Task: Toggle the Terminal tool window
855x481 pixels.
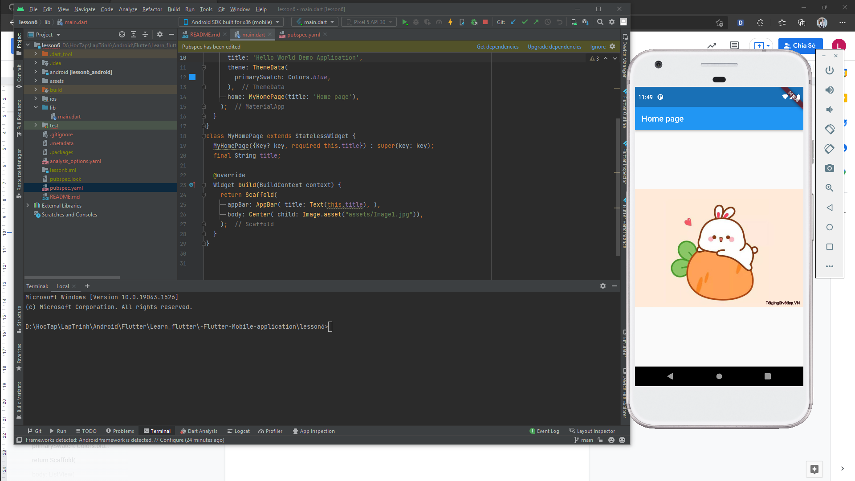Action: (x=157, y=431)
